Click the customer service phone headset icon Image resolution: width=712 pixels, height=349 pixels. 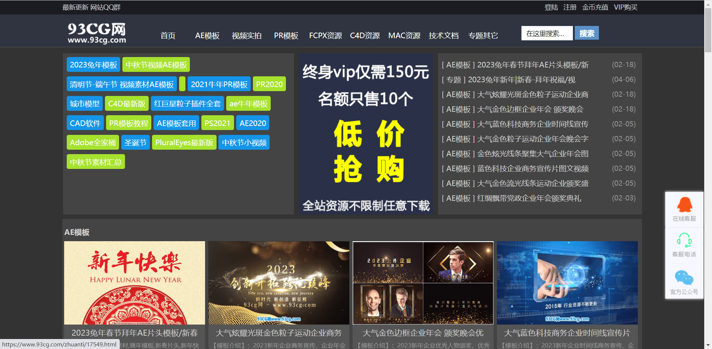point(684,240)
